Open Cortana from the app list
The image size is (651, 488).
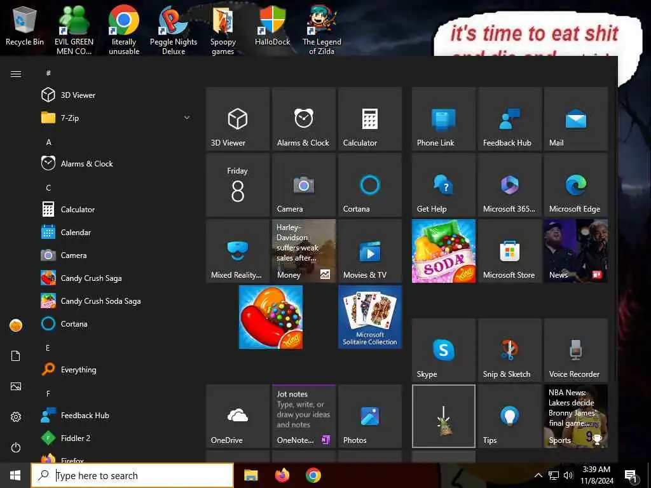click(x=116, y=323)
